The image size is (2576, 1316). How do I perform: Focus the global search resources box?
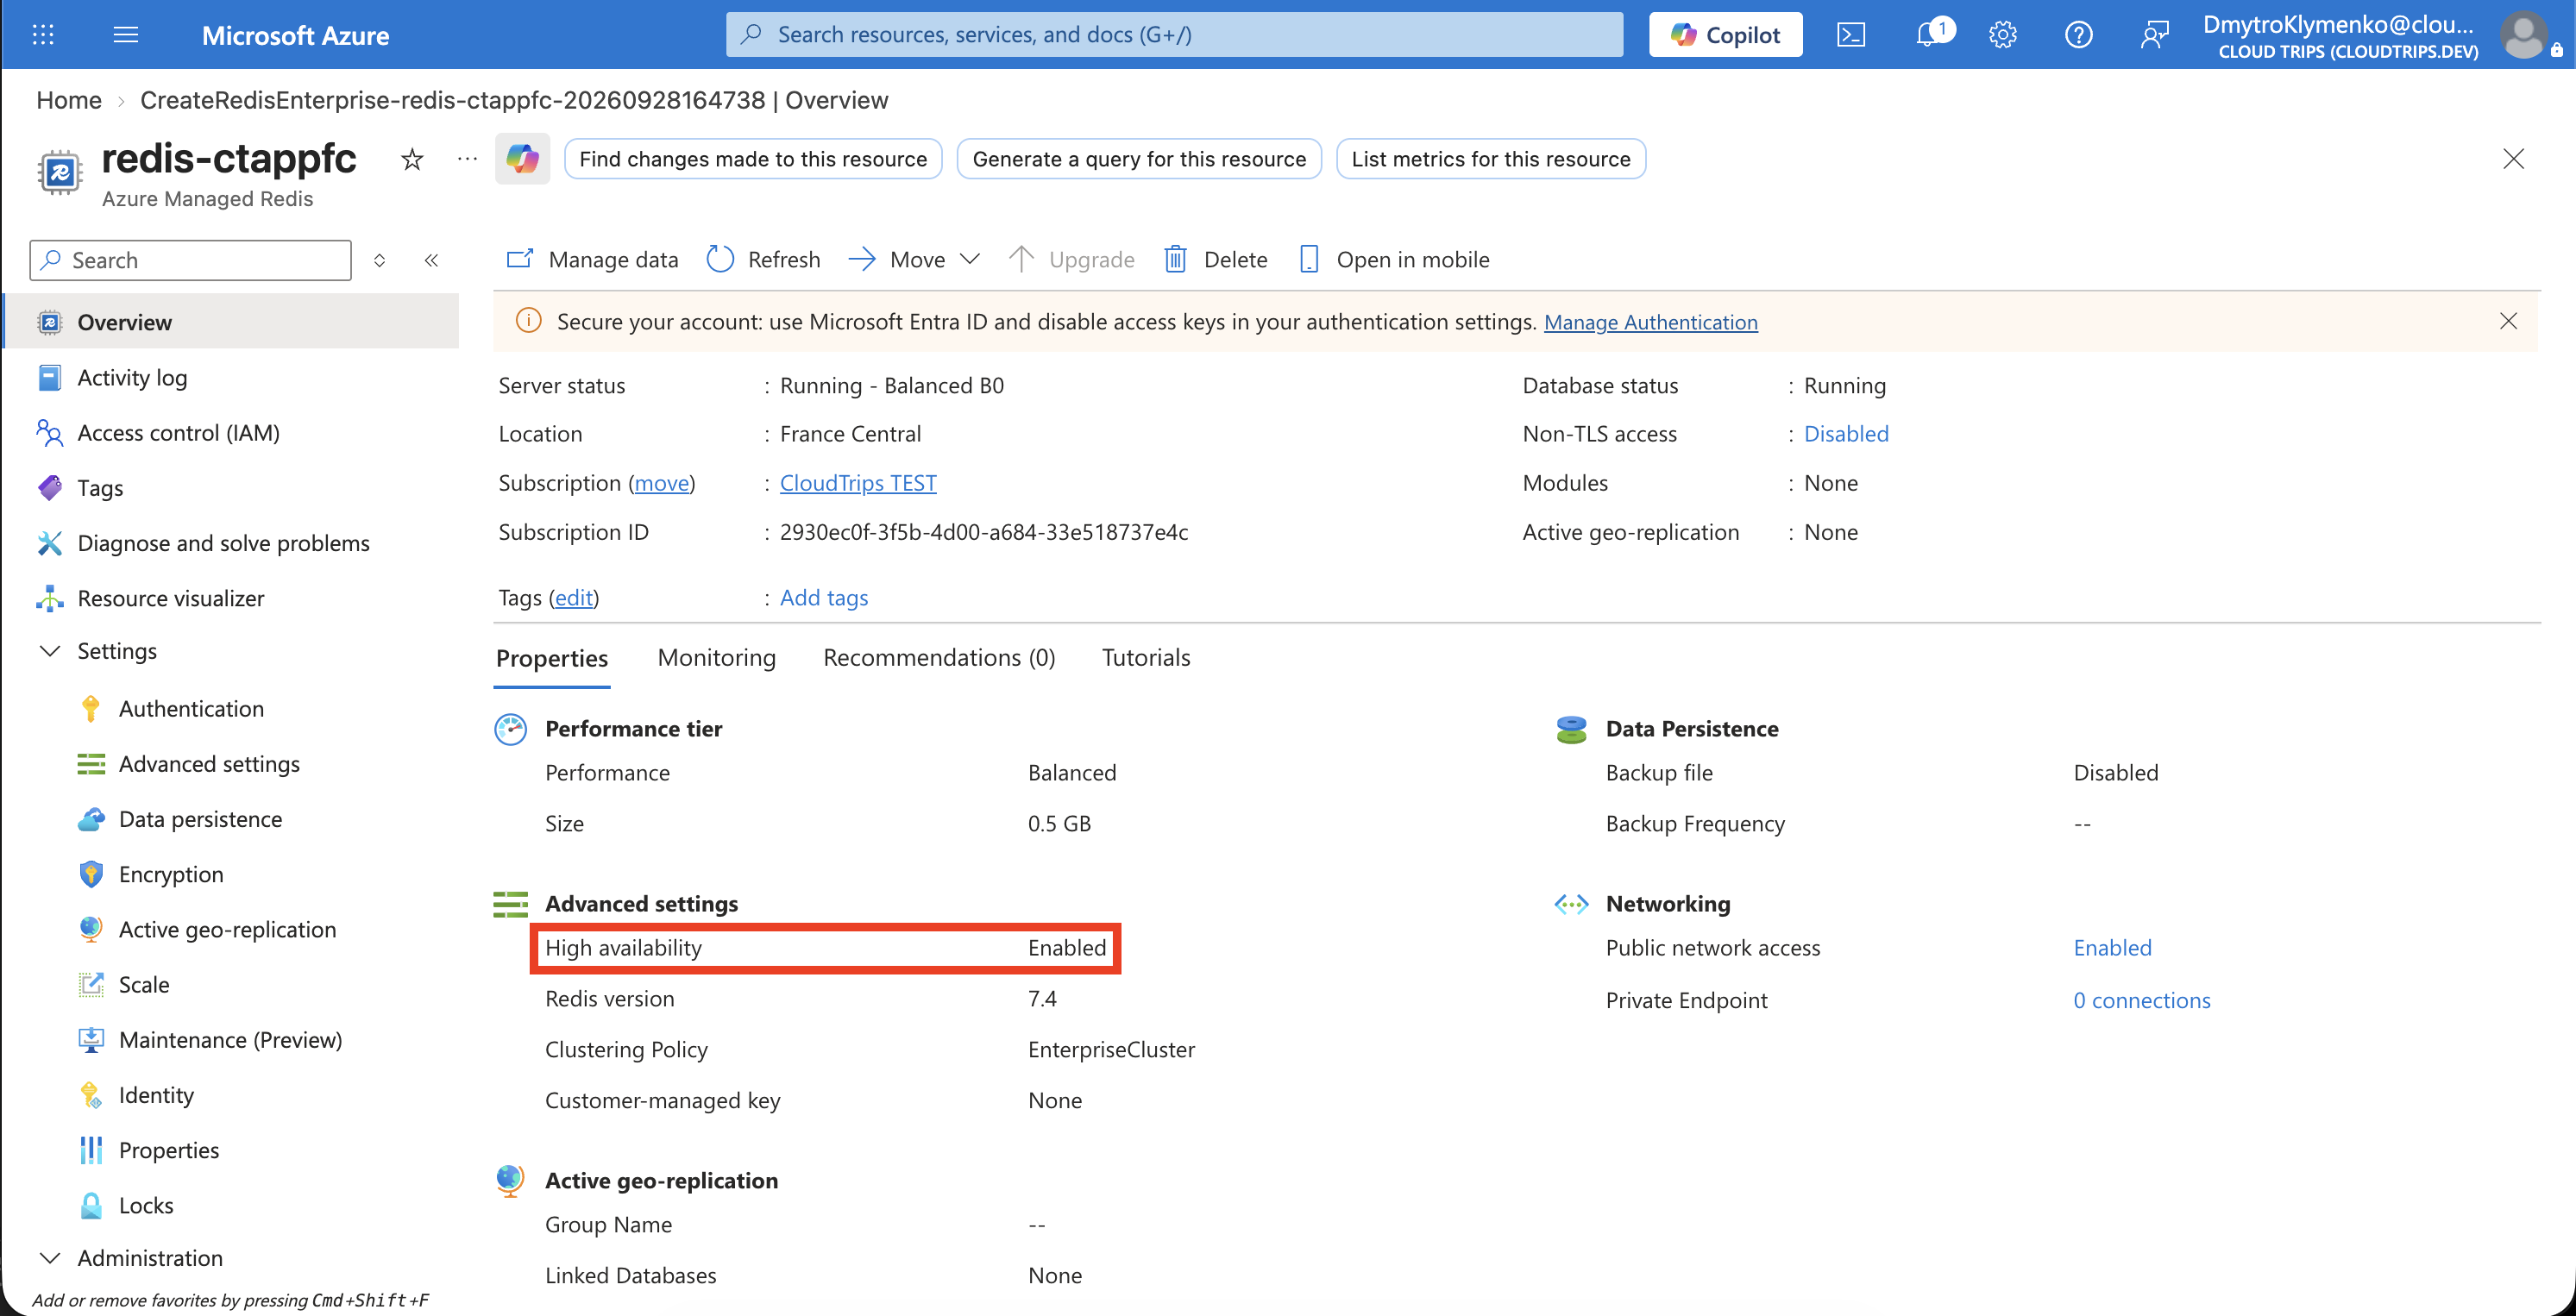pos(1174,35)
